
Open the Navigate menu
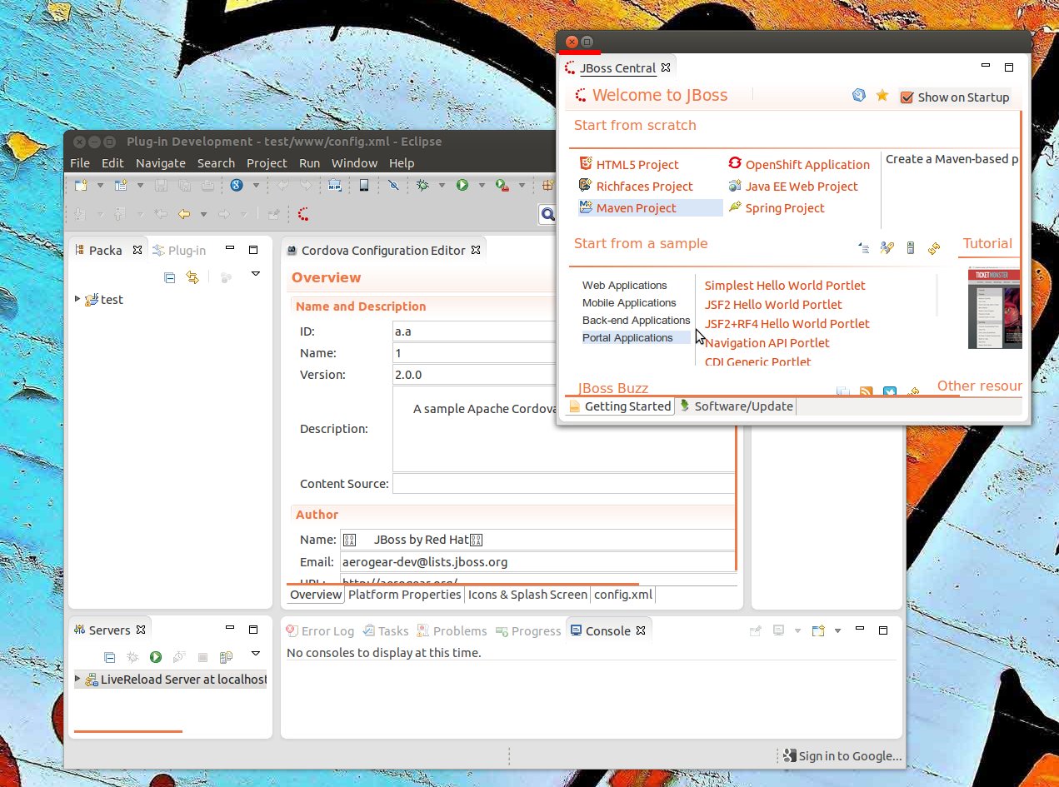[161, 162]
